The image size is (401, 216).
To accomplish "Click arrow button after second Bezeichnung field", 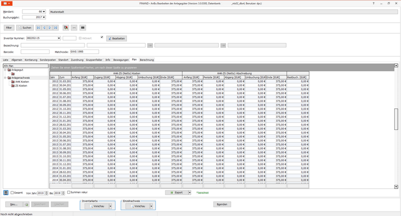I will (150, 45).
